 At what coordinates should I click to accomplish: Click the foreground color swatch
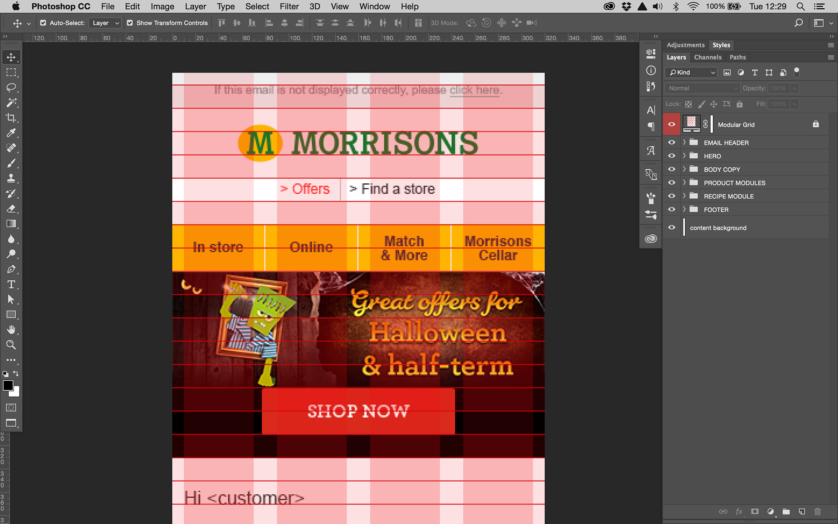[8, 386]
